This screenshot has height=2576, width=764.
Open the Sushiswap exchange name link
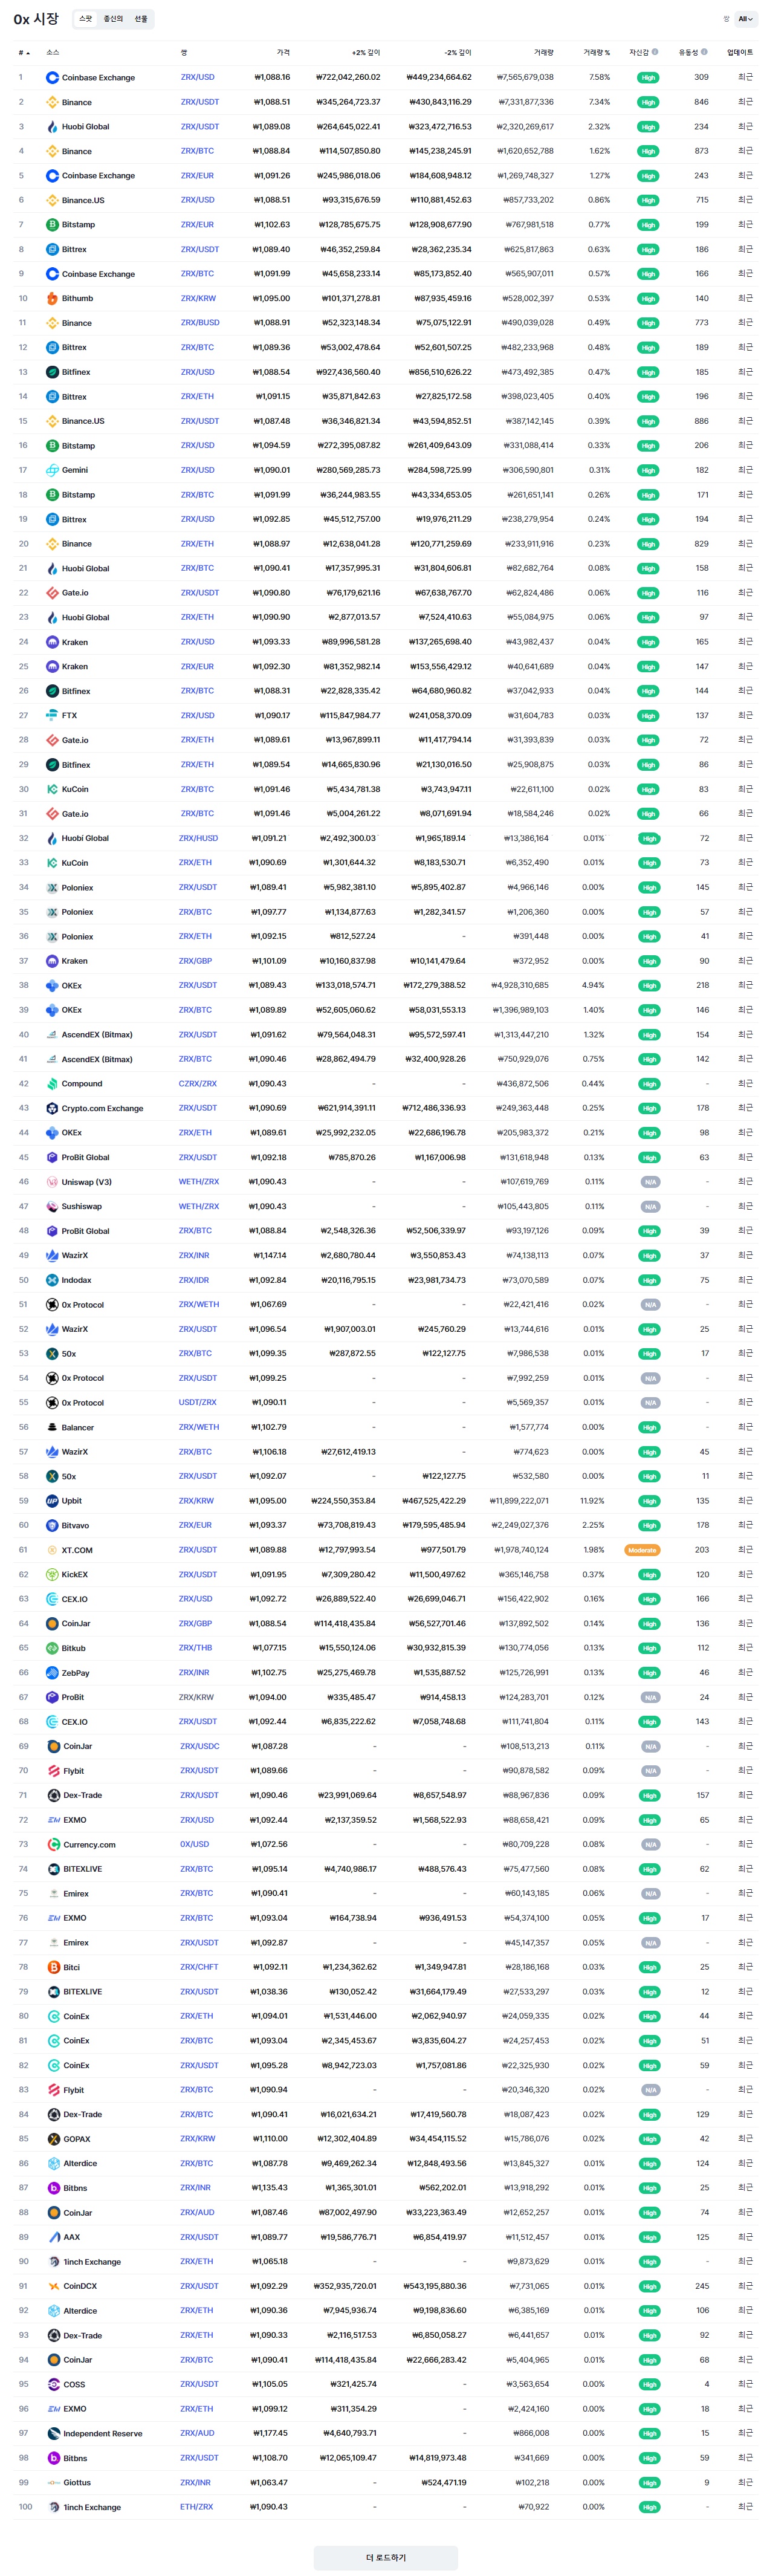point(82,1206)
